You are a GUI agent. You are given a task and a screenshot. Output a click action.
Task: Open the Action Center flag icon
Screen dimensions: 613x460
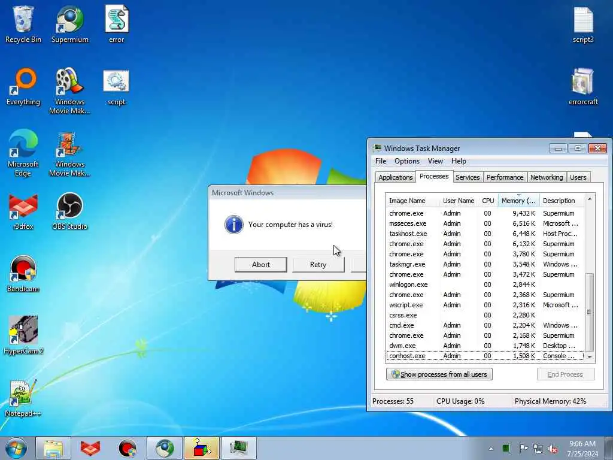pyautogui.click(x=523, y=449)
